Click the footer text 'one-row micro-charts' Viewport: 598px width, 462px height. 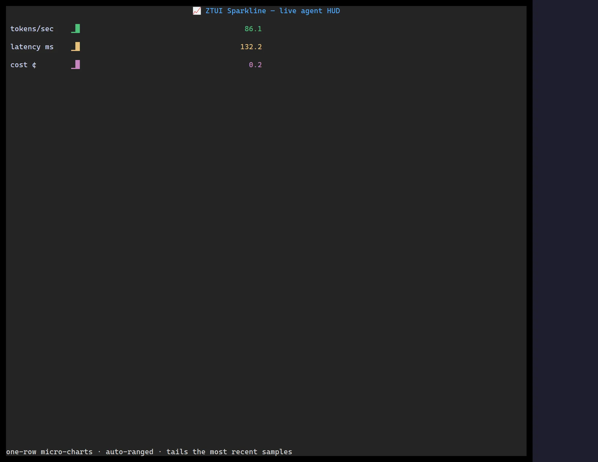[50, 452]
